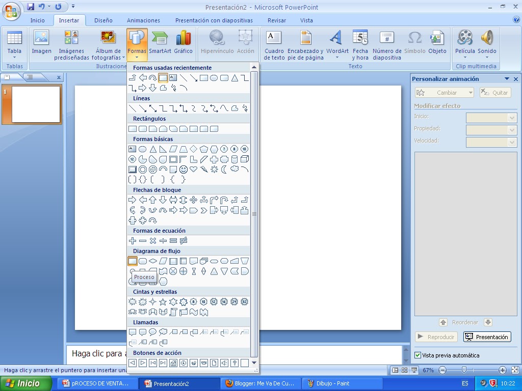Select the division equation shape
This screenshot has width=522, height=391.
coord(163,241)
